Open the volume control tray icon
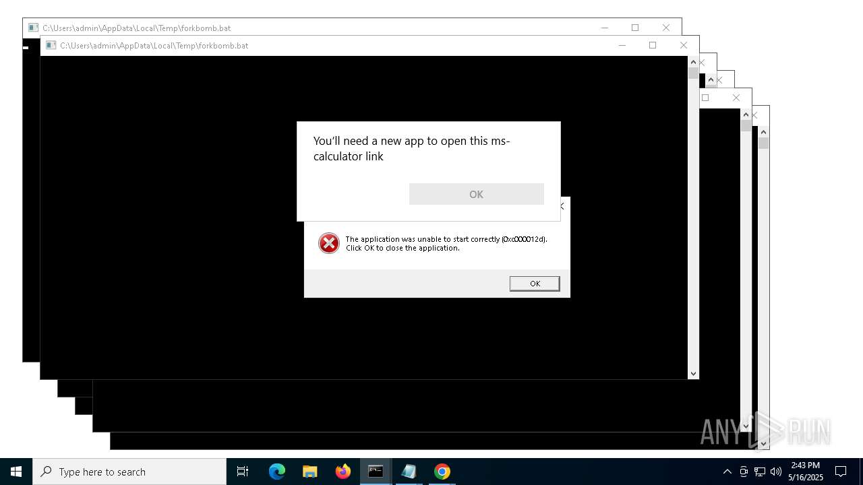This screenshot has width=863, height=485. [775, 472]
